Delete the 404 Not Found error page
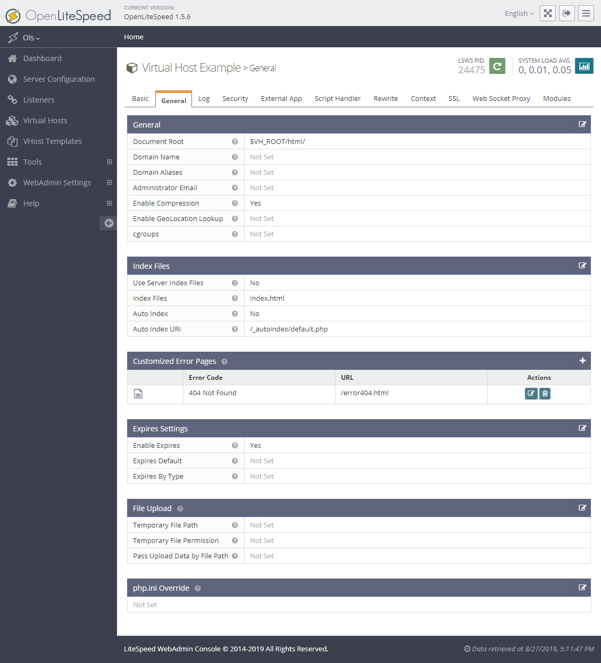601x663 pixels. point(545,393)
